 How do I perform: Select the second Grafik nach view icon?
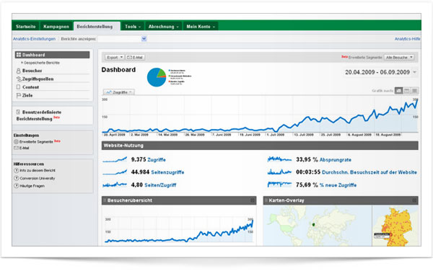pyautogui.click(x=406, y=90)
